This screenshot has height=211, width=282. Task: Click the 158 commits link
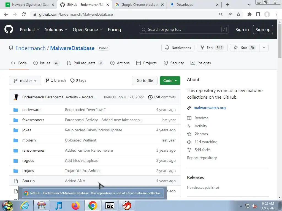click(162, 97)
